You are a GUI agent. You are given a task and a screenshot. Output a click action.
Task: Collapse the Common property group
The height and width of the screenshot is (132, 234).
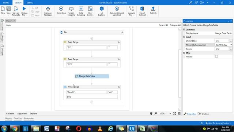(184, 30)
